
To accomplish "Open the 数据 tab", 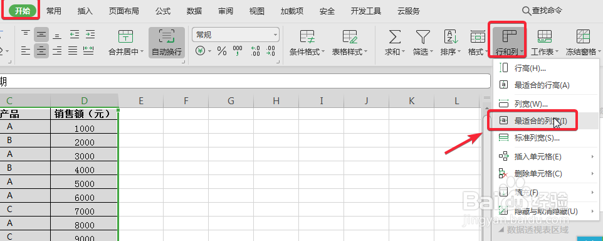I will click(x=194, y=11).
